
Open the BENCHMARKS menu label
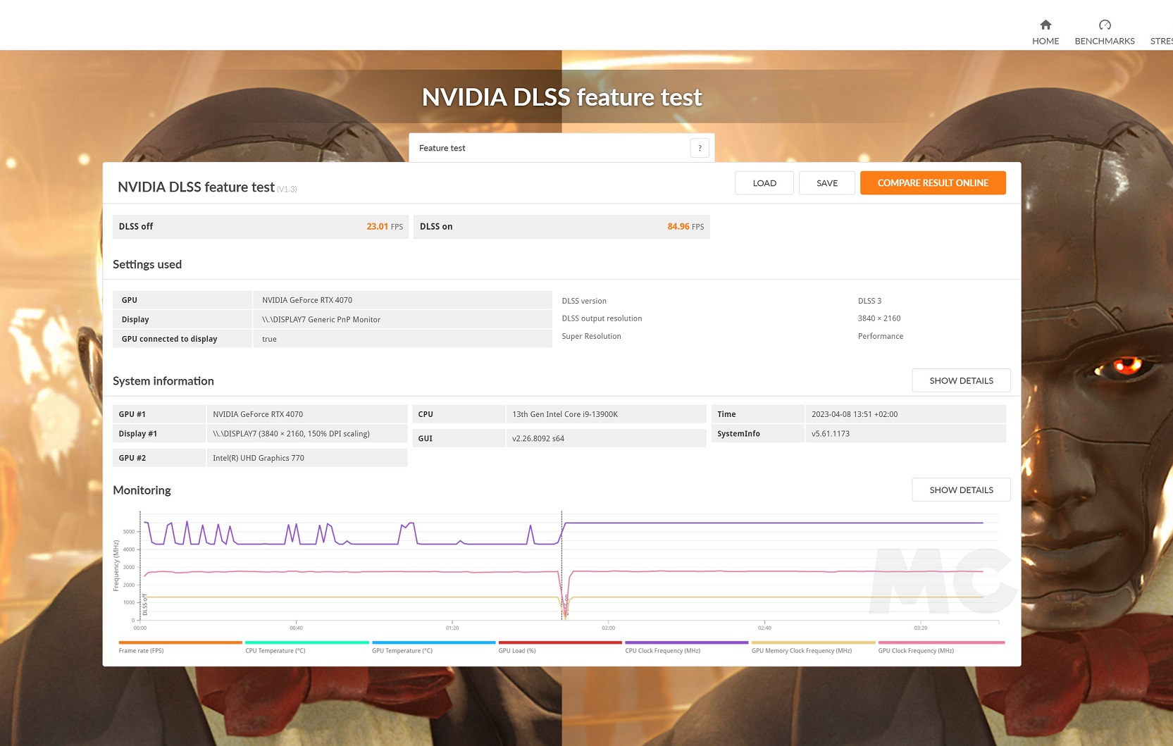(x=1105, y=41)
